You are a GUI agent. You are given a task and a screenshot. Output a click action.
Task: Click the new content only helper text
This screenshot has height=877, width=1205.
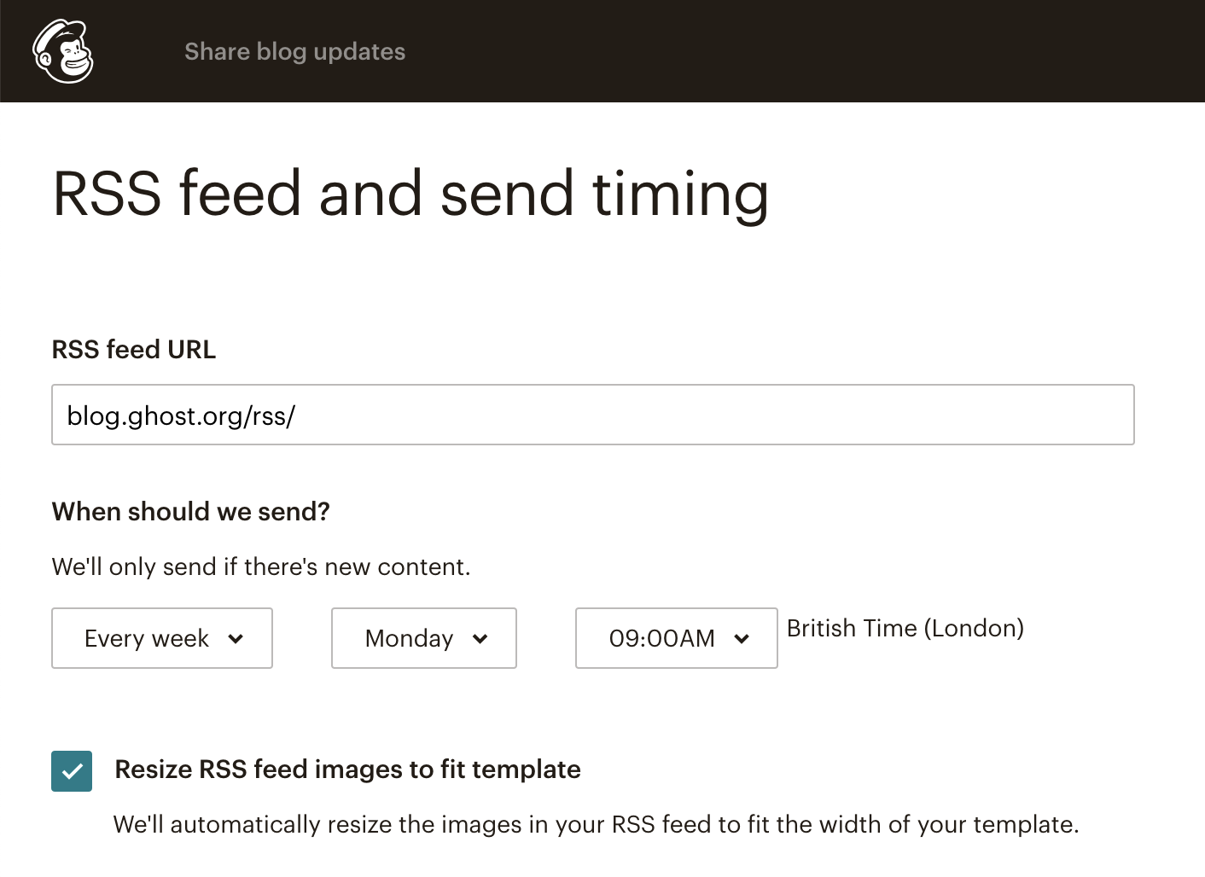click(261, 566)
